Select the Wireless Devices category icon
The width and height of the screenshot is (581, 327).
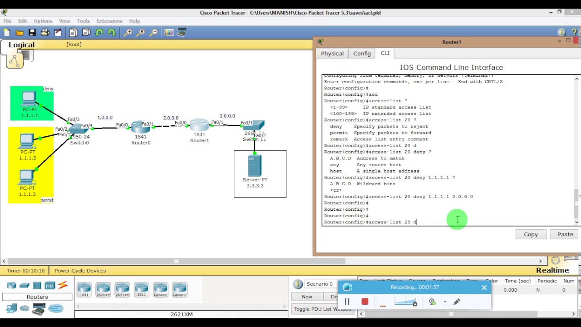50,285
